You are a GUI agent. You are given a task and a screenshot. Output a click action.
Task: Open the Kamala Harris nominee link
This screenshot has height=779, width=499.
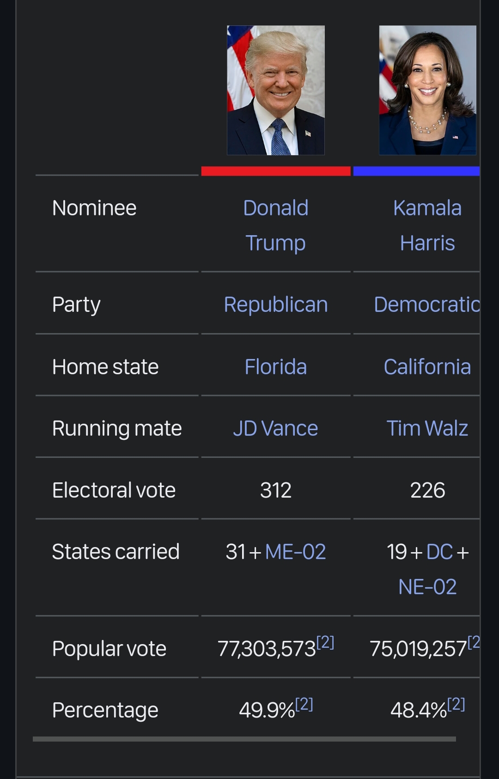pos(427,225)
